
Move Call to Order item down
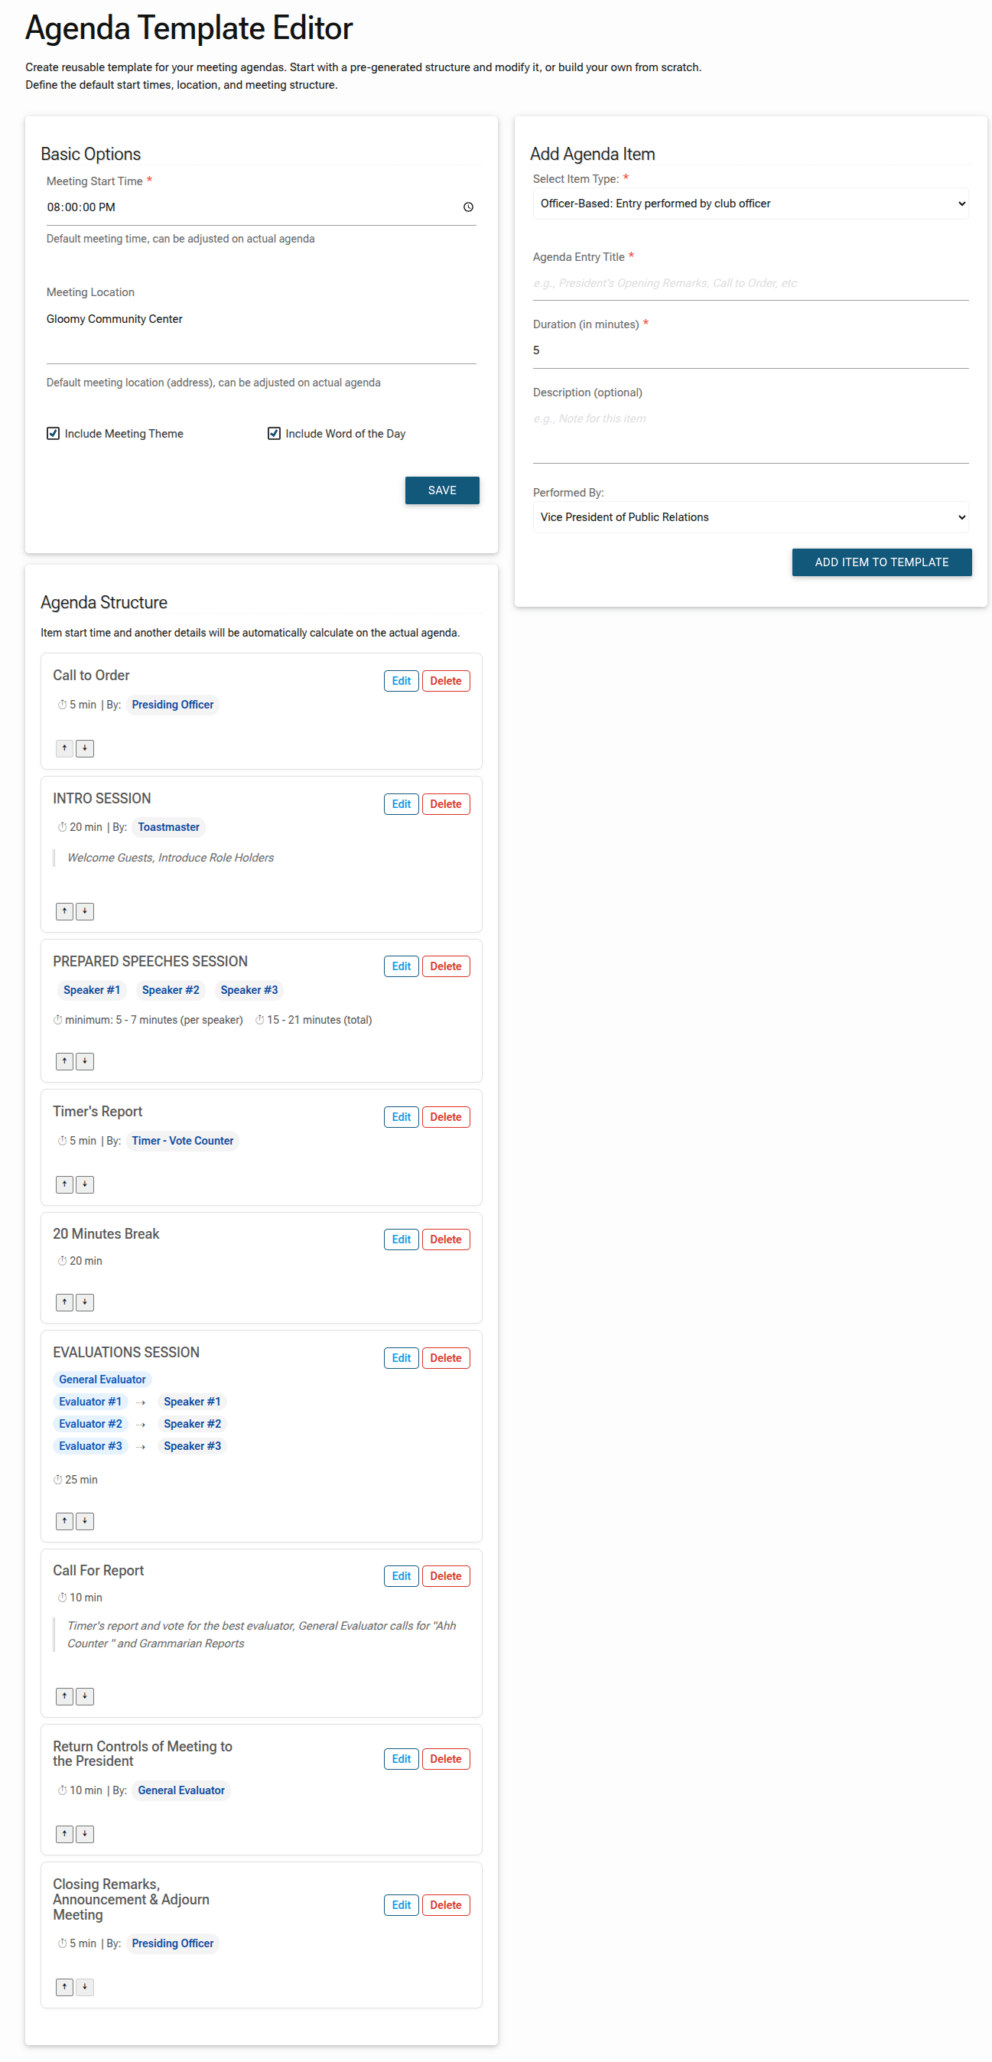tap(85, 748)
